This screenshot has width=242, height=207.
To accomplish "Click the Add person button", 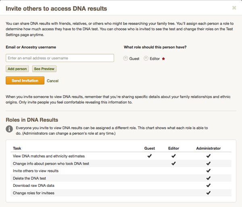I will (x=17, y=69).
